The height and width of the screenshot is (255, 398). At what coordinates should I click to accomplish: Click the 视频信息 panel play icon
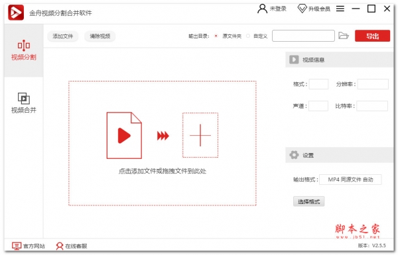pyautogui.click(x=294, y=60)
